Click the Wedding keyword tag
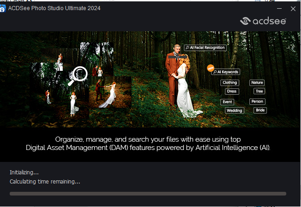 point(234,110)
